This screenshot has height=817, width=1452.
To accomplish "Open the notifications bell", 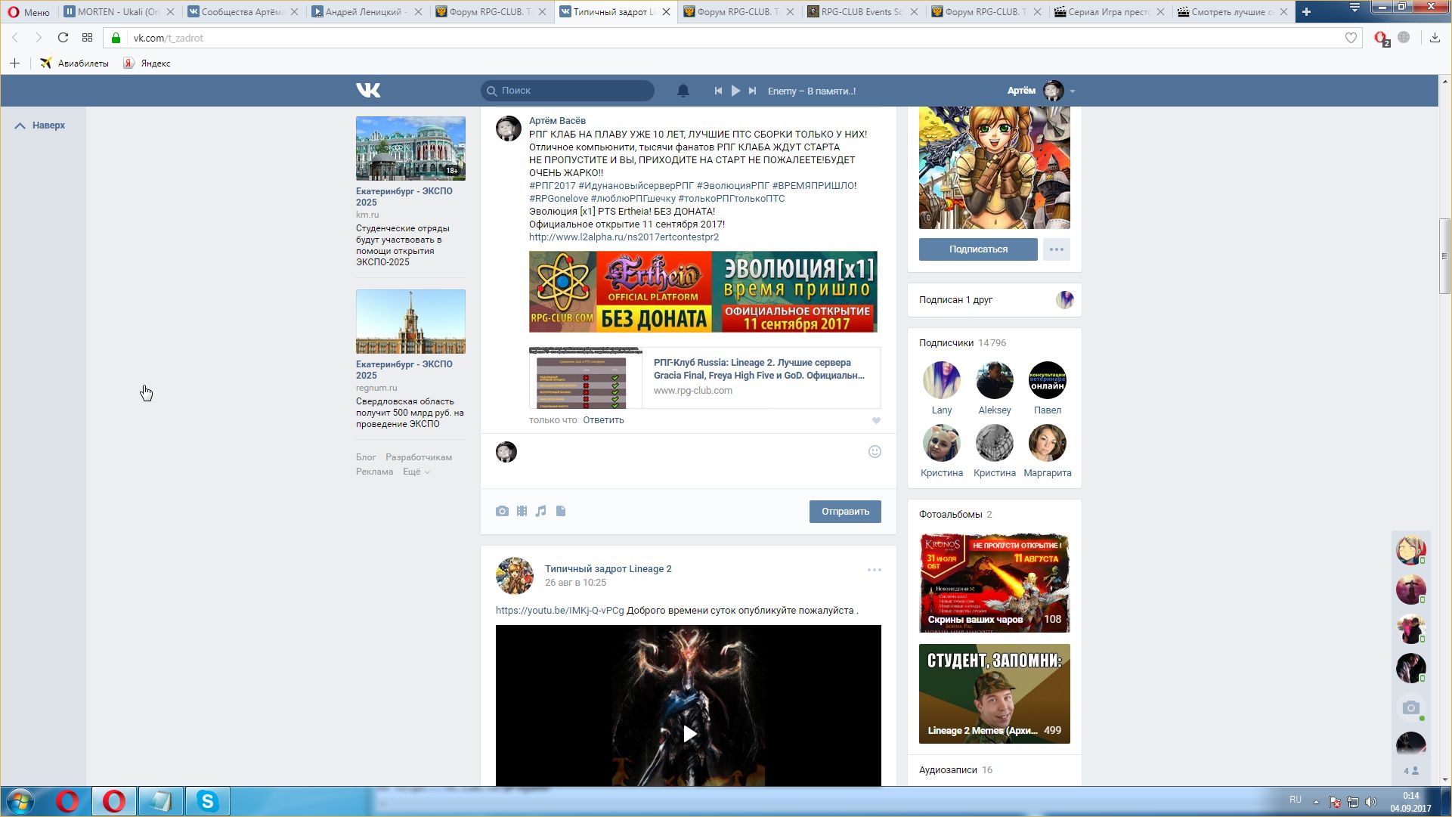I will (683, 91).
